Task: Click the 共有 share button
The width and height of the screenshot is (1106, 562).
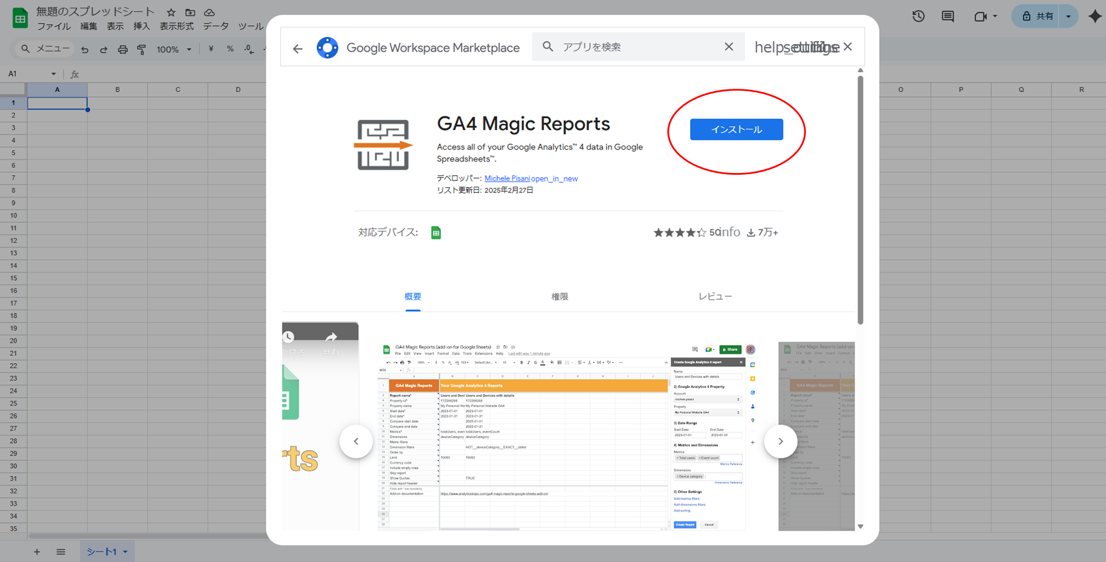Action: coord(1038,17)
